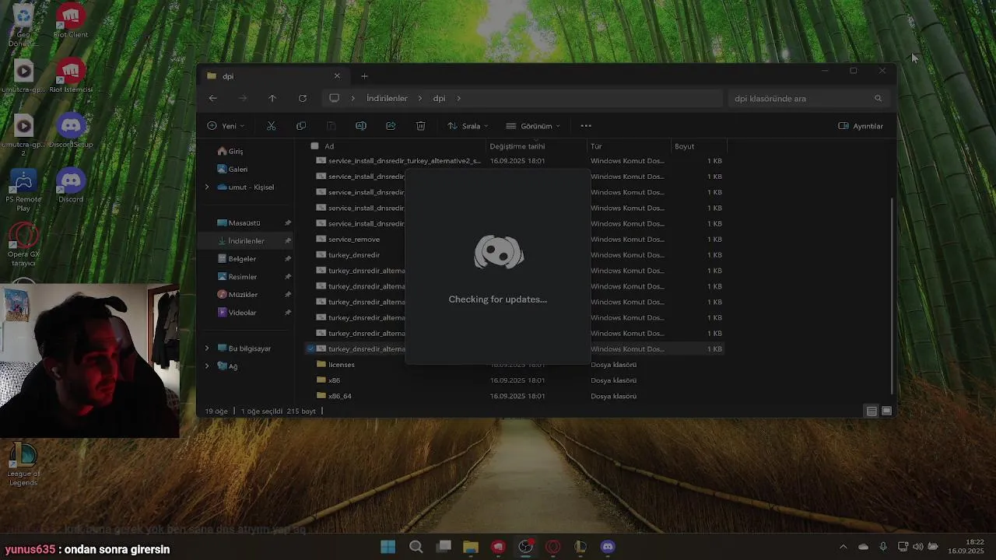Image resolution: width=996 pixels, height=560 pixels.
Task: Refresh the dpi folder view
Action: 302,98
